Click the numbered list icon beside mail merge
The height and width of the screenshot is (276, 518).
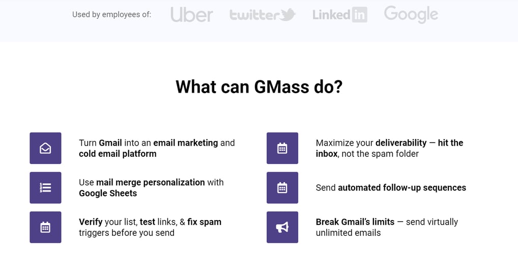click(x=45, y=188)
